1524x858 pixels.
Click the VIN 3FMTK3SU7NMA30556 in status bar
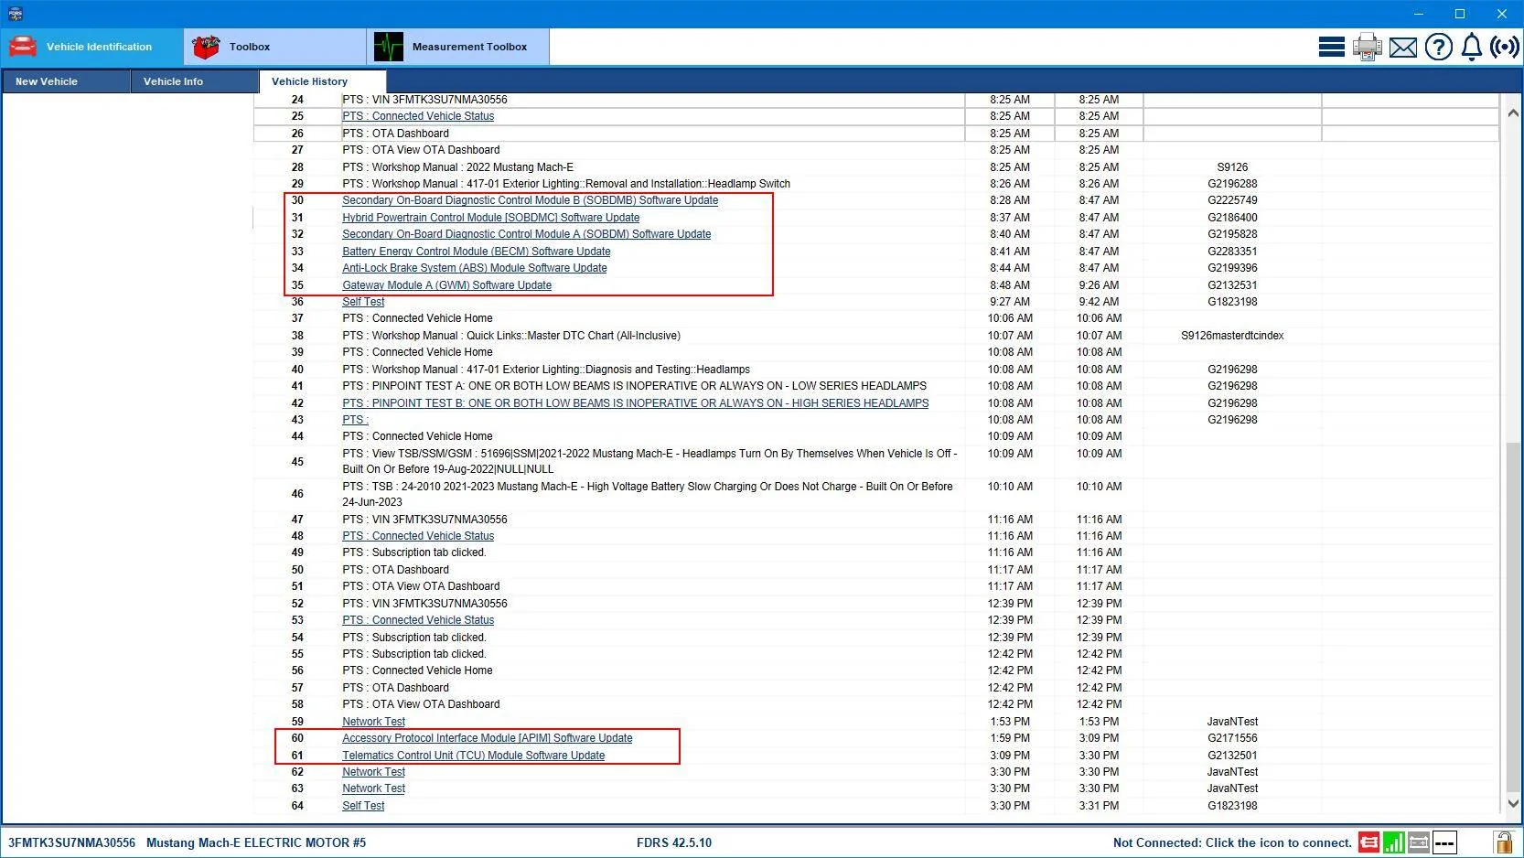click(71, 843)
